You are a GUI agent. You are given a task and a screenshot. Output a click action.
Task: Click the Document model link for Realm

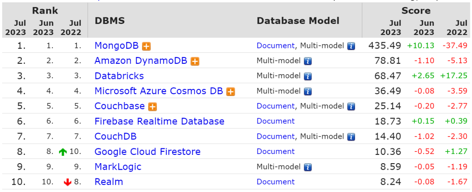click(275, 182)
